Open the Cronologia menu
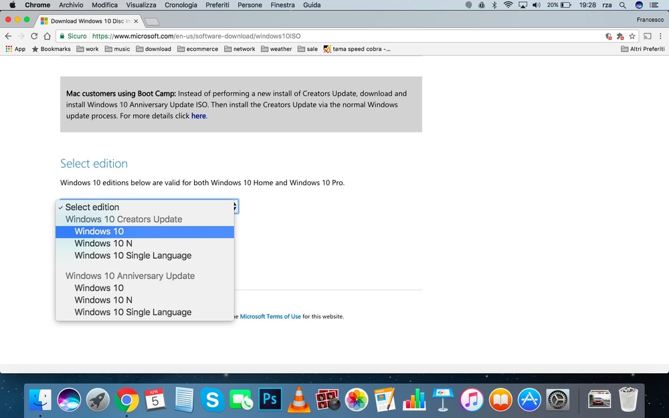The image size is (669, 418). [x=181, y=5]
